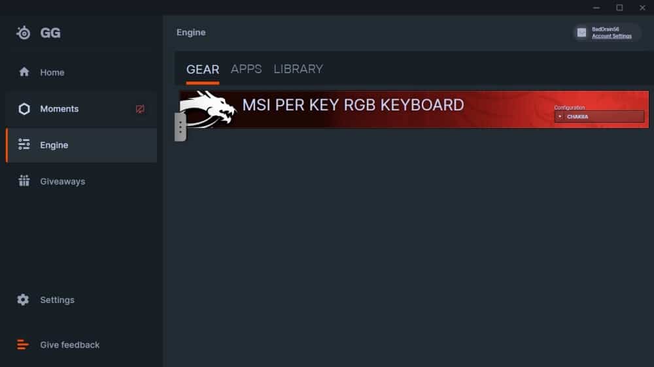Switch to the LIBRARY tab
The width and height of the screenshot is (654, 367).
pyautogui.click(x=298, y=69)
